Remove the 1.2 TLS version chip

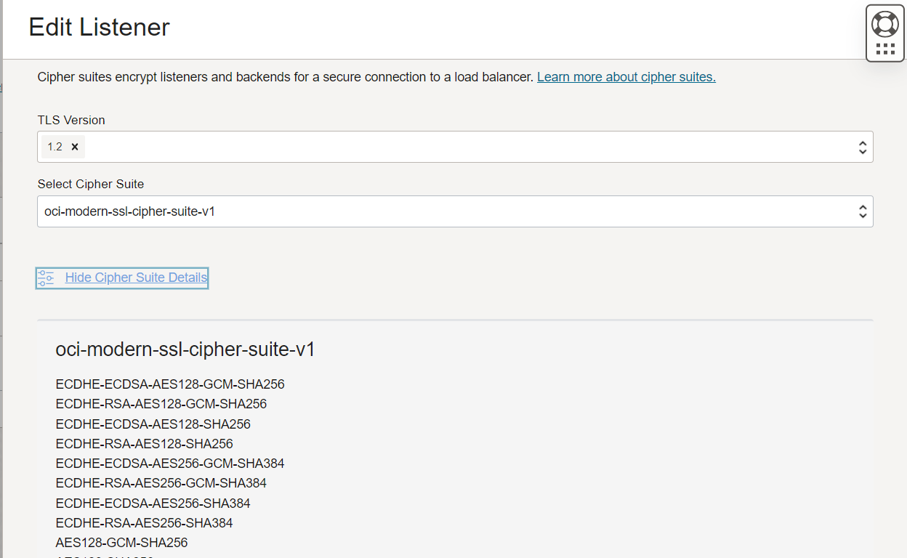tap(74, 147)
